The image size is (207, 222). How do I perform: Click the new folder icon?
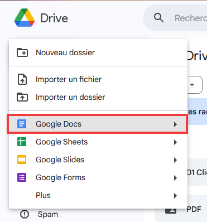point(22,52)
